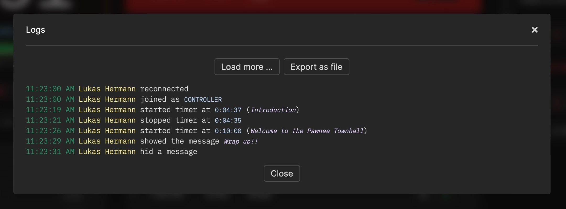
Task: Click the 0:04:37 start time value
Action: click(228, 110)
